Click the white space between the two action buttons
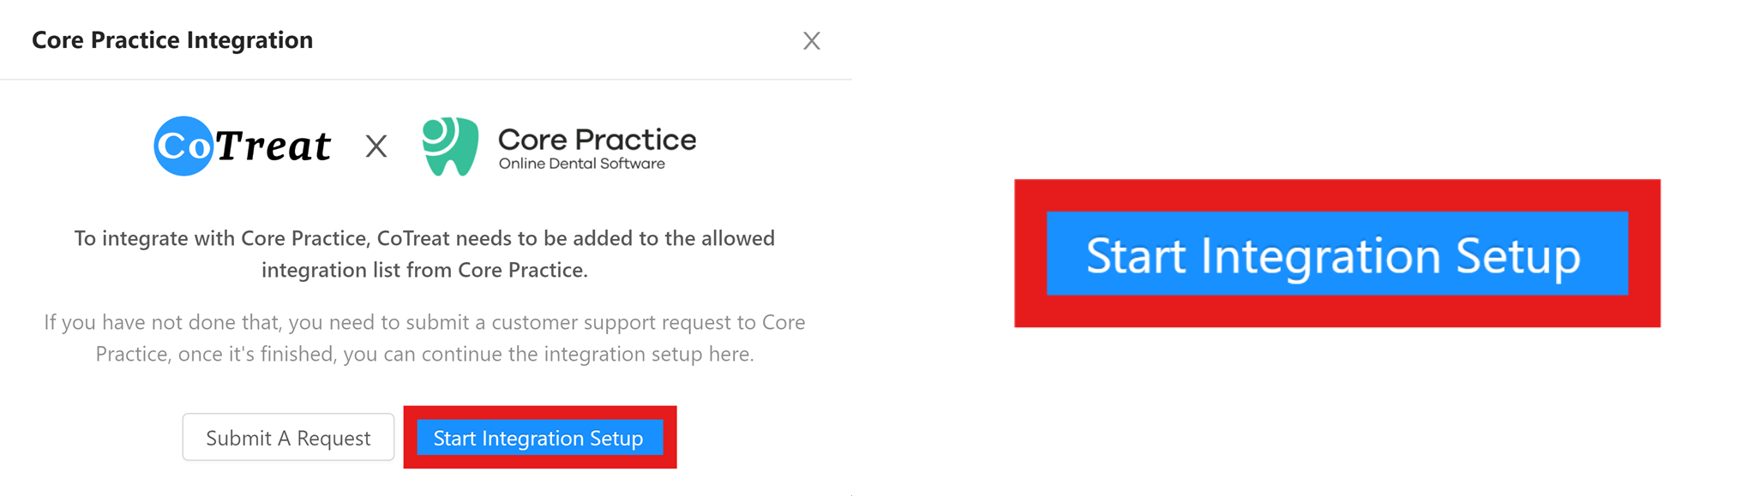This screenshot has height=496, width=1754. (400, 437)
